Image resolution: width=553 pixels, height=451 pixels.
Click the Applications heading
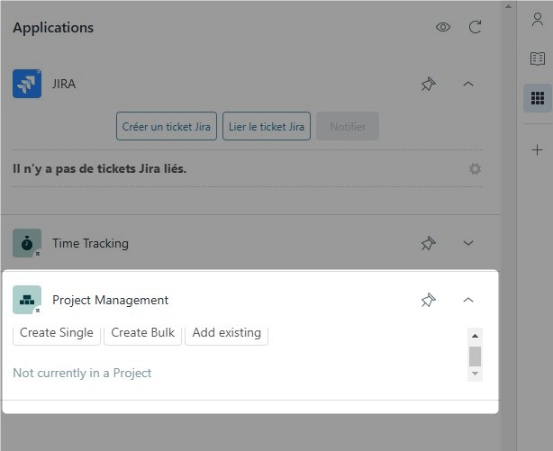[53, 28]
